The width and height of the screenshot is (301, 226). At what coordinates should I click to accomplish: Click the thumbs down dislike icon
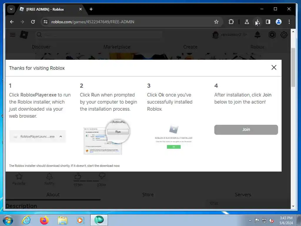tap(102, 176)
